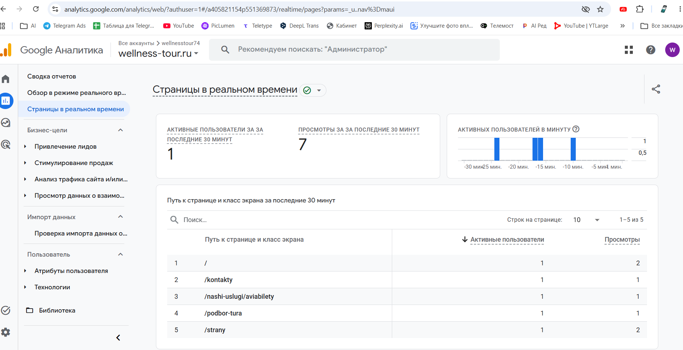Collapse the Импорт данных section

click(121, 217)
